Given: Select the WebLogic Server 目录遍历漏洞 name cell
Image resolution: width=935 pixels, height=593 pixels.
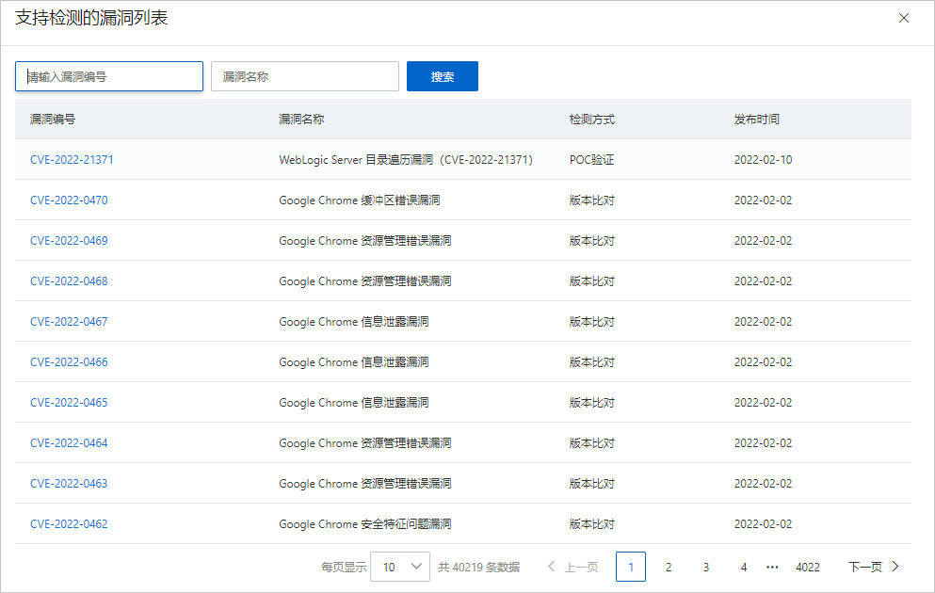Looking at the screenshot, I should click(406, 160).
